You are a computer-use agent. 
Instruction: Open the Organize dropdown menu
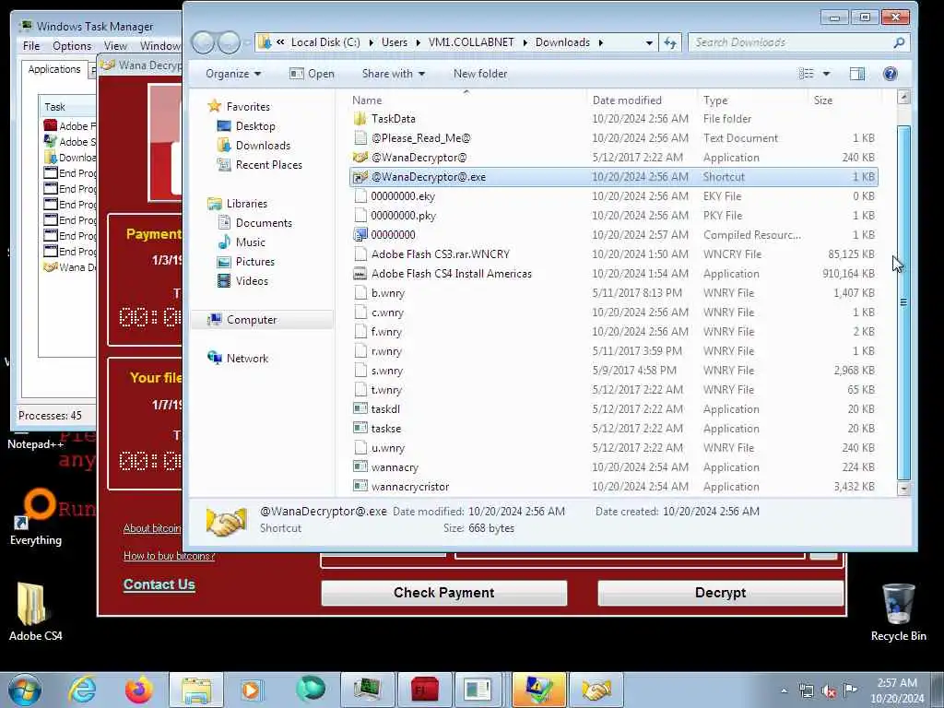pyautogui.click(x=233, y=74)
